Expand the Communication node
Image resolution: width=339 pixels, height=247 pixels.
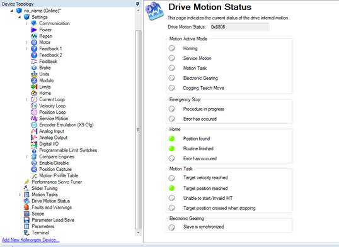coord(27,23)
